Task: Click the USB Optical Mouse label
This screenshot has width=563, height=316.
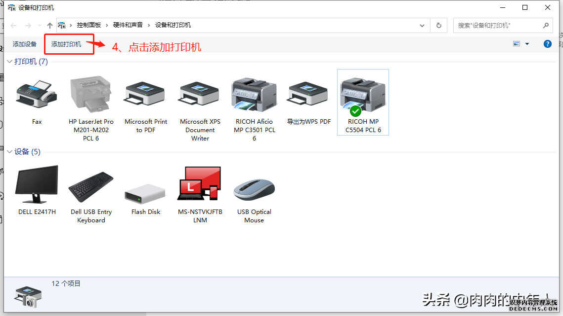Action: 254,216
